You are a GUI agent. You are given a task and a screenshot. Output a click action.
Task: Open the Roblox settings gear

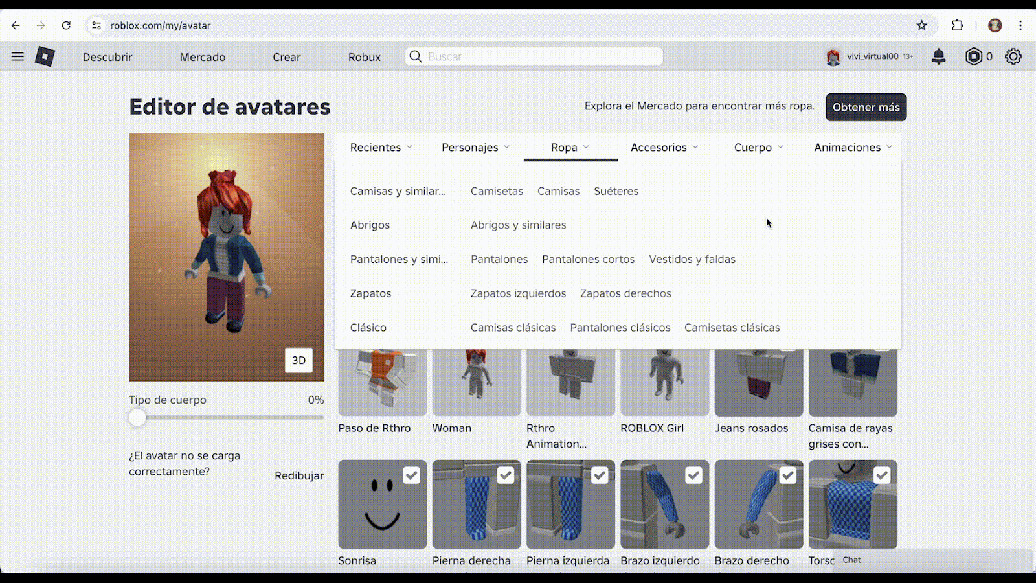pos(1013,56)
